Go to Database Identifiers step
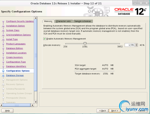 coord(16,66)
